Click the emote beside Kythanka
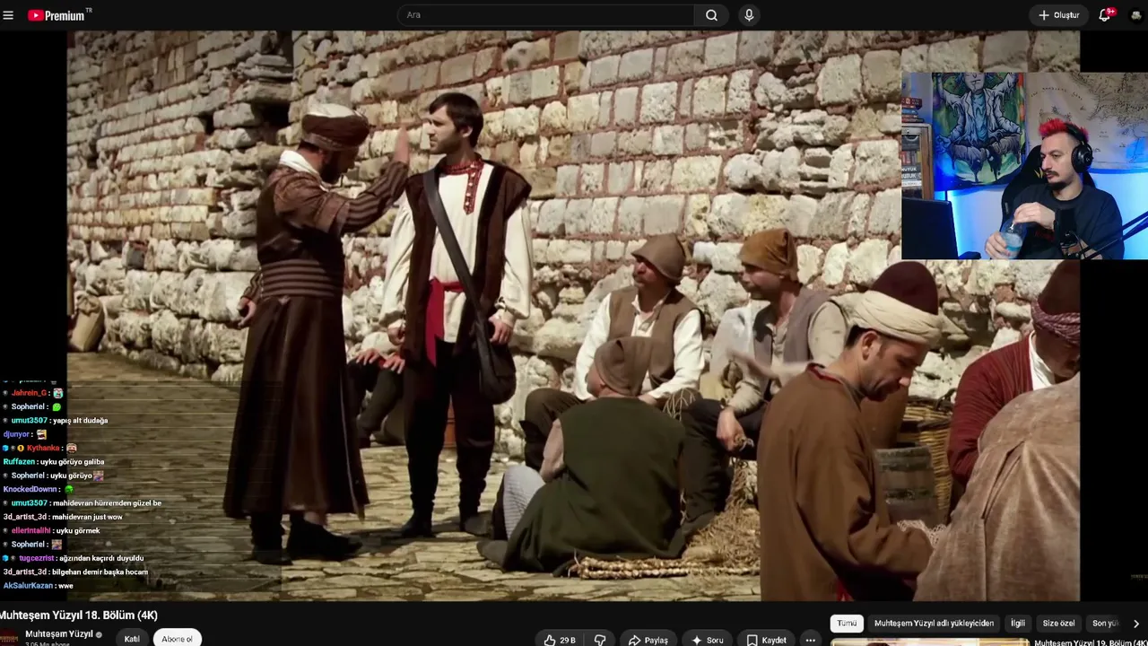Image resolution: width=1148 pixels, height=646 pixels. point(72,448)
